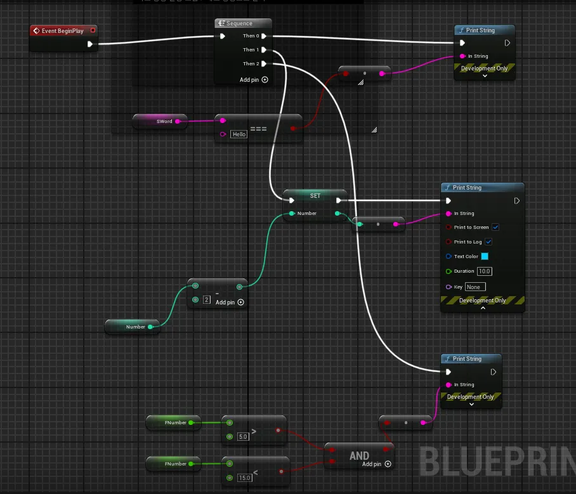Edit the Hello string value field
The image size is (576, 494).
[239, 134]
